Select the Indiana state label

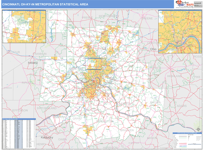[33, 63]
